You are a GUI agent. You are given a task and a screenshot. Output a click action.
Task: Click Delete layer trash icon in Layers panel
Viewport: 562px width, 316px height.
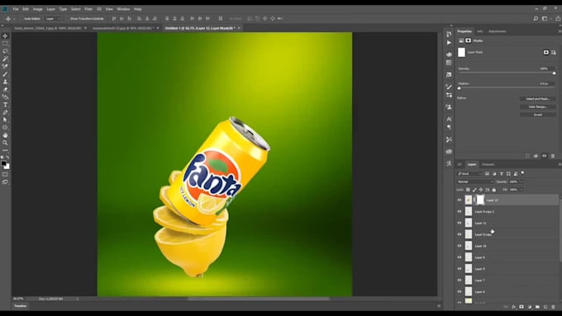click(553, 307)
